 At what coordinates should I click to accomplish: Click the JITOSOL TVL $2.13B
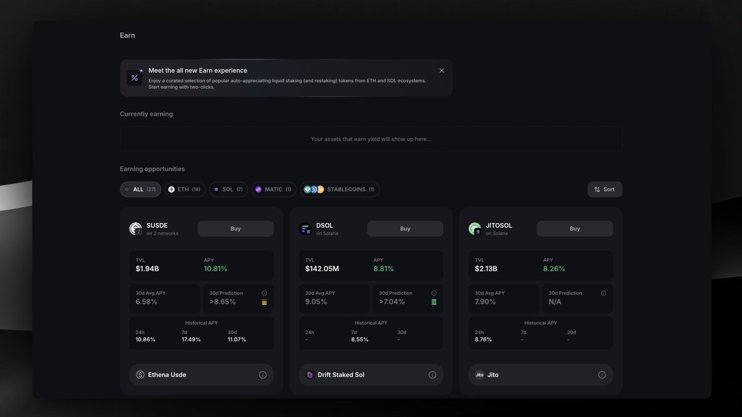tap(486, 269)
